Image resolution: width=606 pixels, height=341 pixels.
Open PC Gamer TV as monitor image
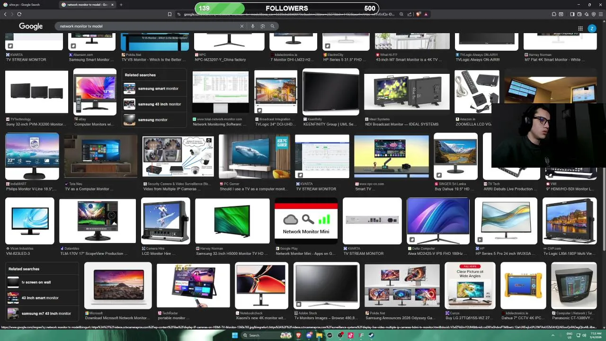(x=254, y=156)
